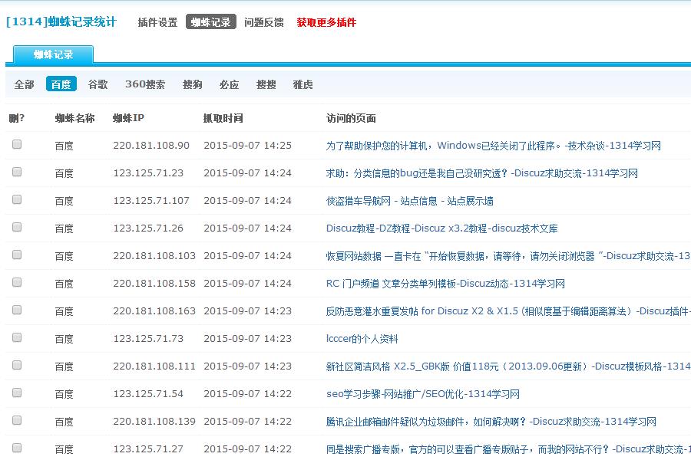Filter records by 搜狗 spiders
691x460 pixels.
click(192, 84)
